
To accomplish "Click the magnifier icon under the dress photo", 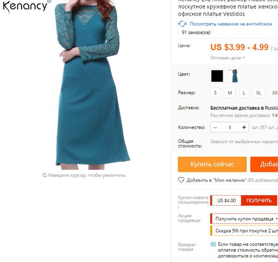I will point(45,175).
